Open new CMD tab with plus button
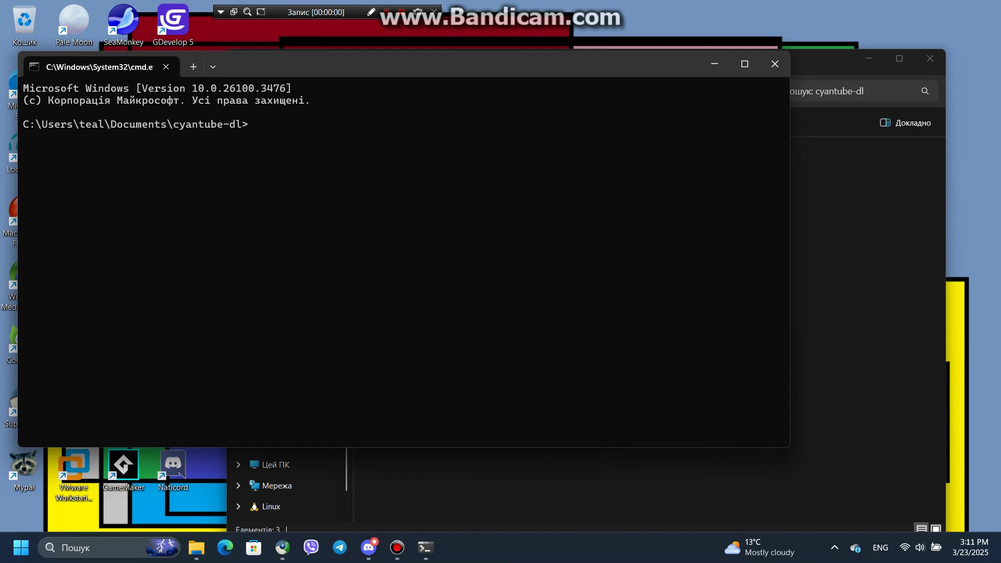 193,67
